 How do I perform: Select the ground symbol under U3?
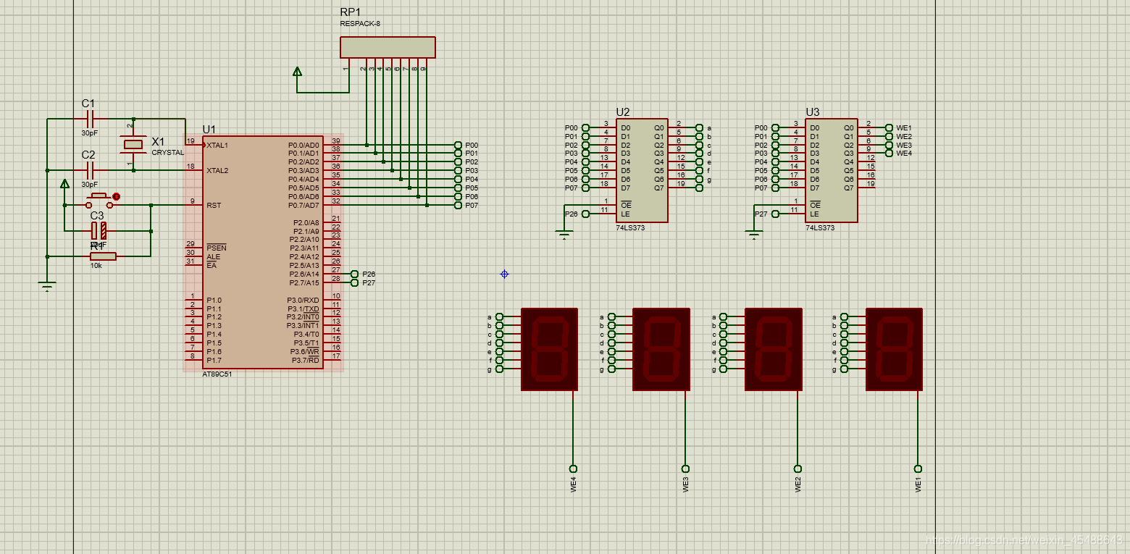[754, 235]
